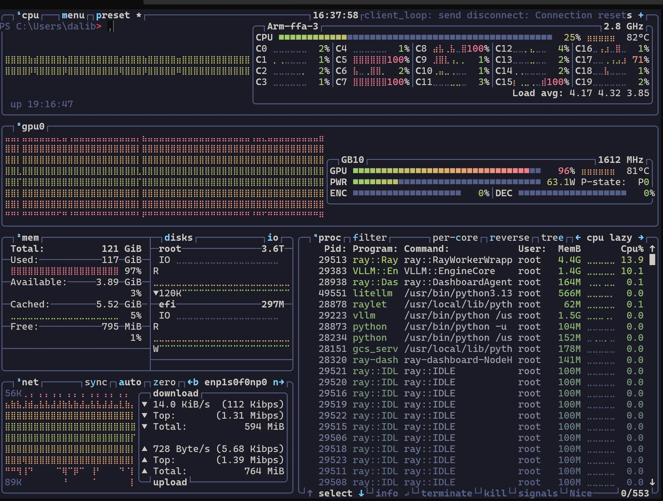Enable reverse process sorting

509,238
